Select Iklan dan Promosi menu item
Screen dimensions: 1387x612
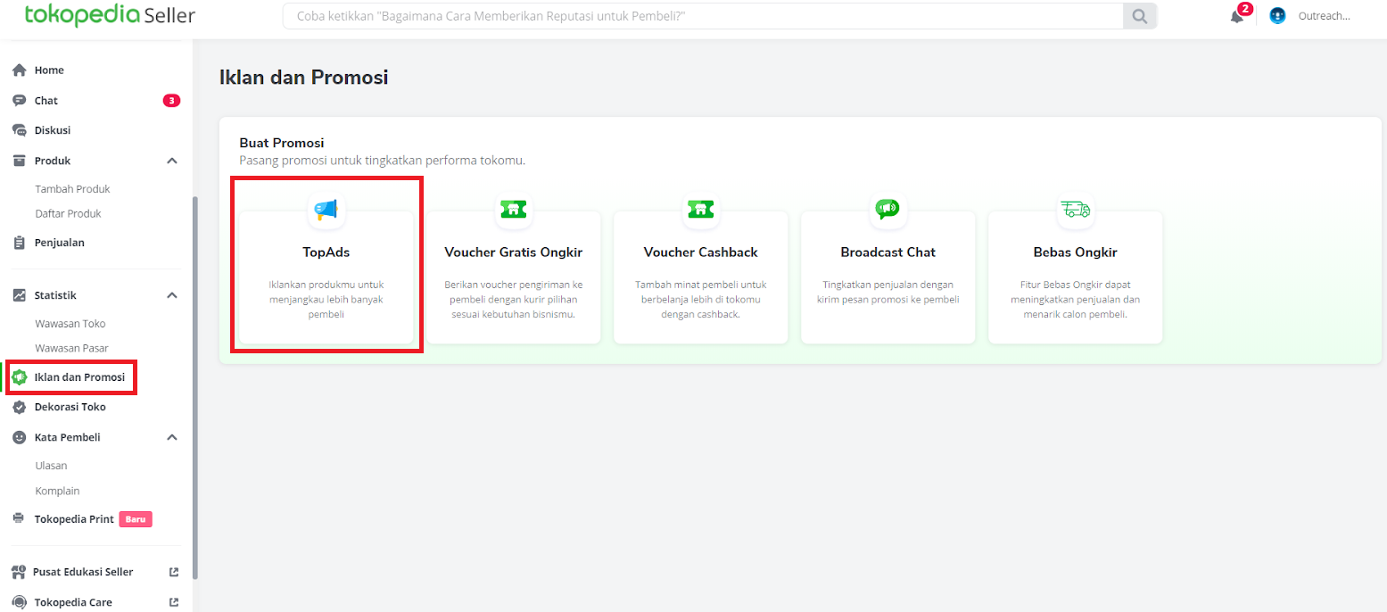[x=79, y=377]
